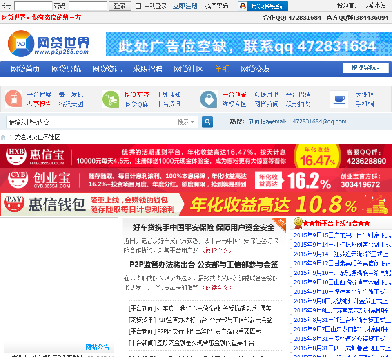Open the 维权专区 link
Image resolution: width=392 pixels, height=357 pixels.
coord(234,104)
